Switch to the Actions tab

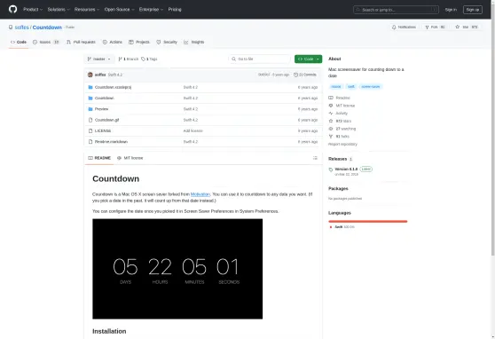[x=113, y=42]
